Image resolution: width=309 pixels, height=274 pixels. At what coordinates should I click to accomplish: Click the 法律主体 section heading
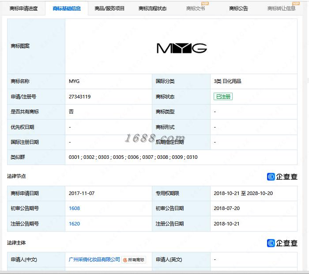(x=16, y=243)
